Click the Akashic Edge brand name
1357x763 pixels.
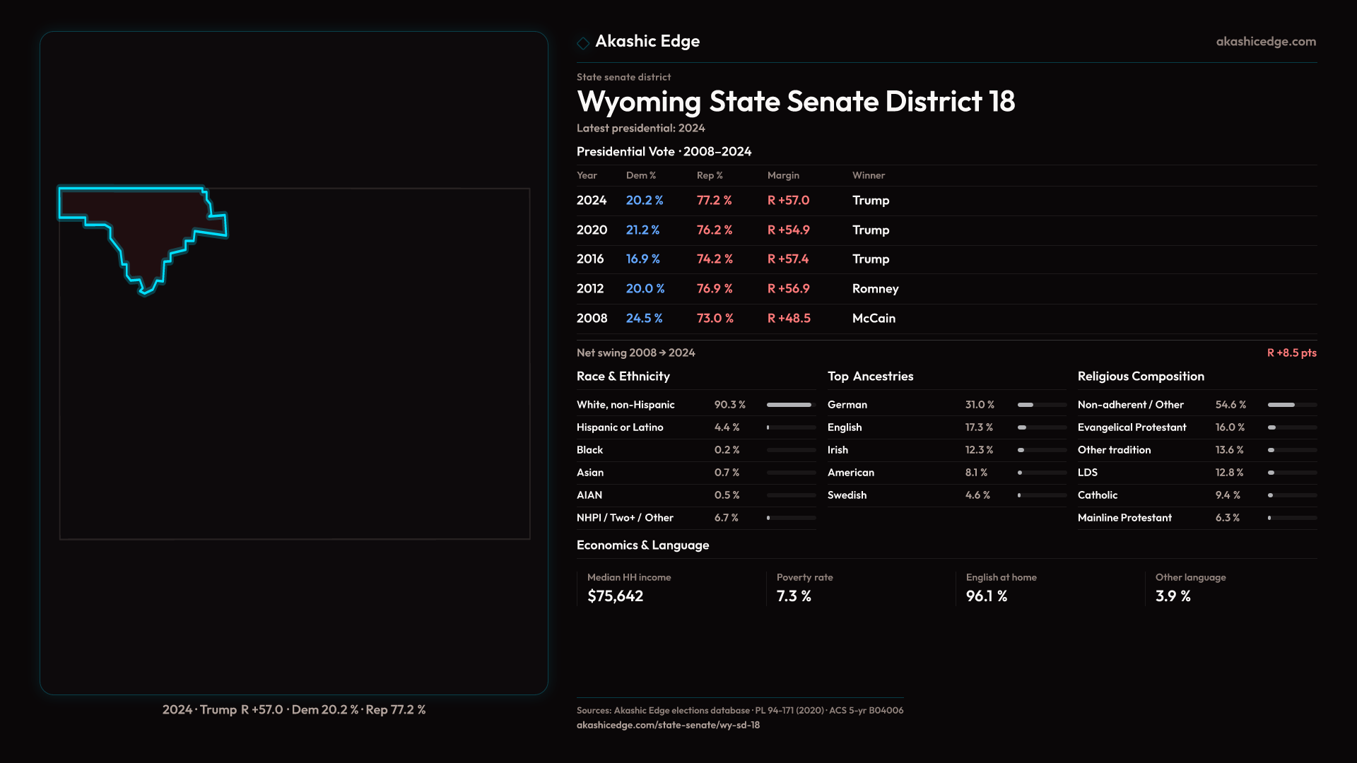pyautogui.click(x=647, y=42)
